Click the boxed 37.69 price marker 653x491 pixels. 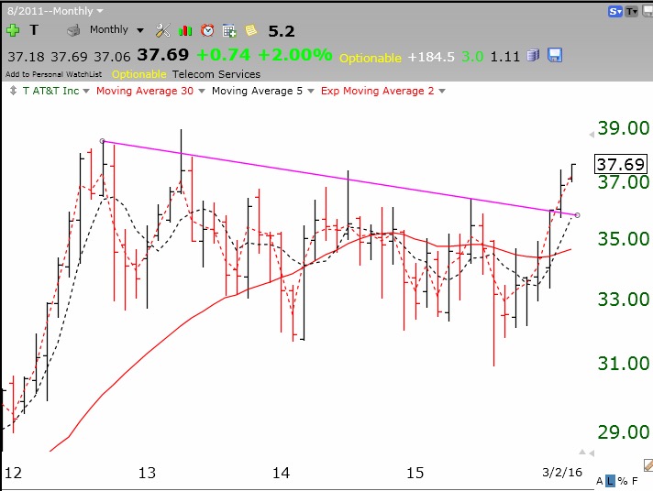click(x=621, y=164)
